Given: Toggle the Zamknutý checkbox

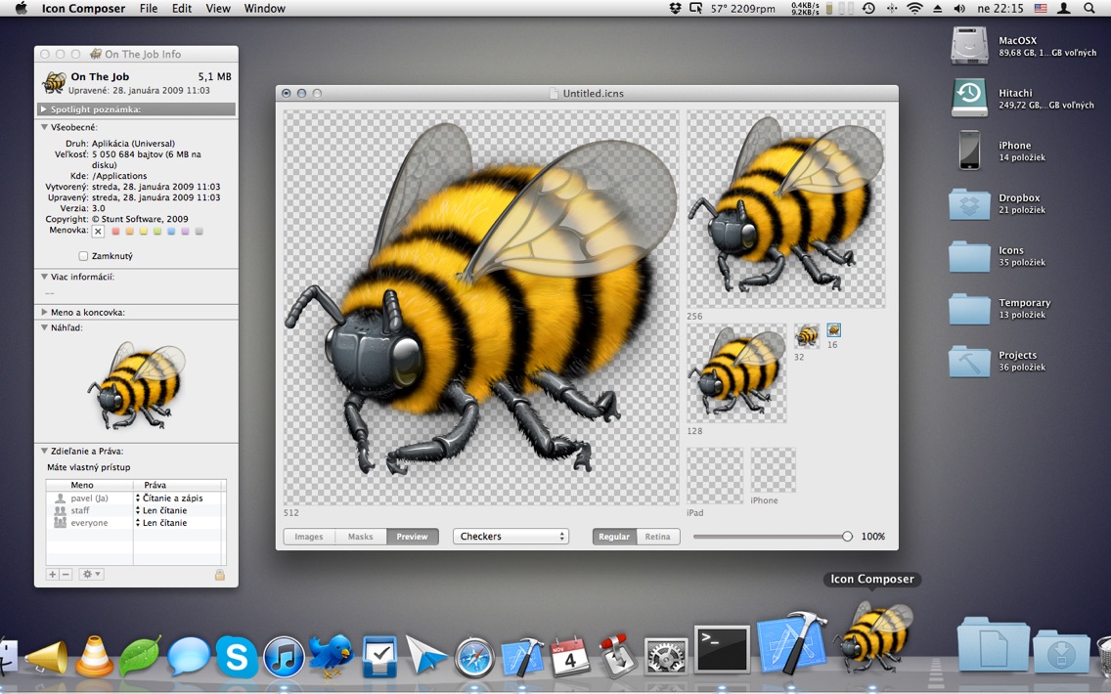Looking at the screenshot, I should 83,256.
